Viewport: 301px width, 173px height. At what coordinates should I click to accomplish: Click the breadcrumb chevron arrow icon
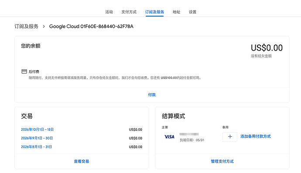coord(44,27)
